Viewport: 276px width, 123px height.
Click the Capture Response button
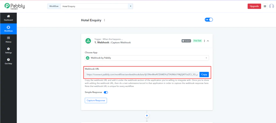96,100
